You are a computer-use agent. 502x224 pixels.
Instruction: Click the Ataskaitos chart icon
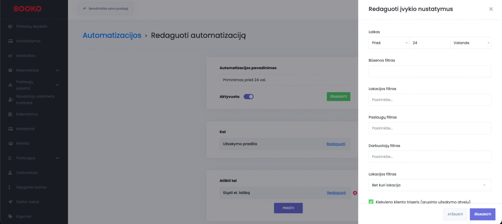[x=10, y=56]
